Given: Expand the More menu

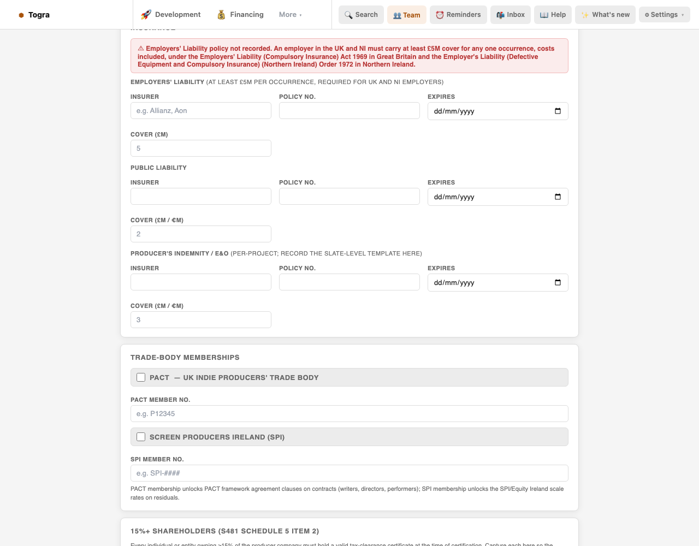Looking at the screenshot, I should pyautogui.click(x=290, y=15).
